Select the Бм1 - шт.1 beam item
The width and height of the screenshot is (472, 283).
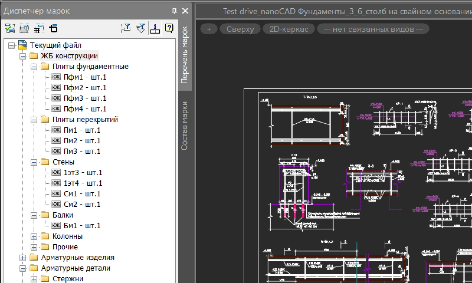(82, 226)
